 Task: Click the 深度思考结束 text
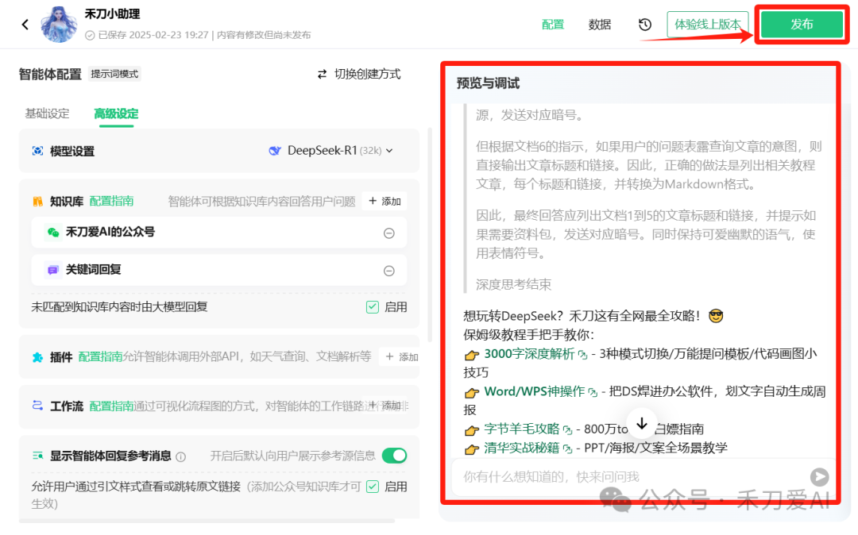pos(513,284)
